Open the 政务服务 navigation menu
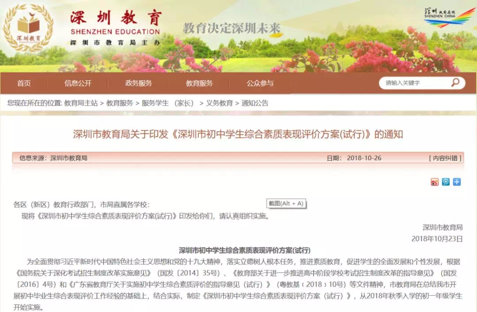Screen dimensions: 477x312 [138, 83]
